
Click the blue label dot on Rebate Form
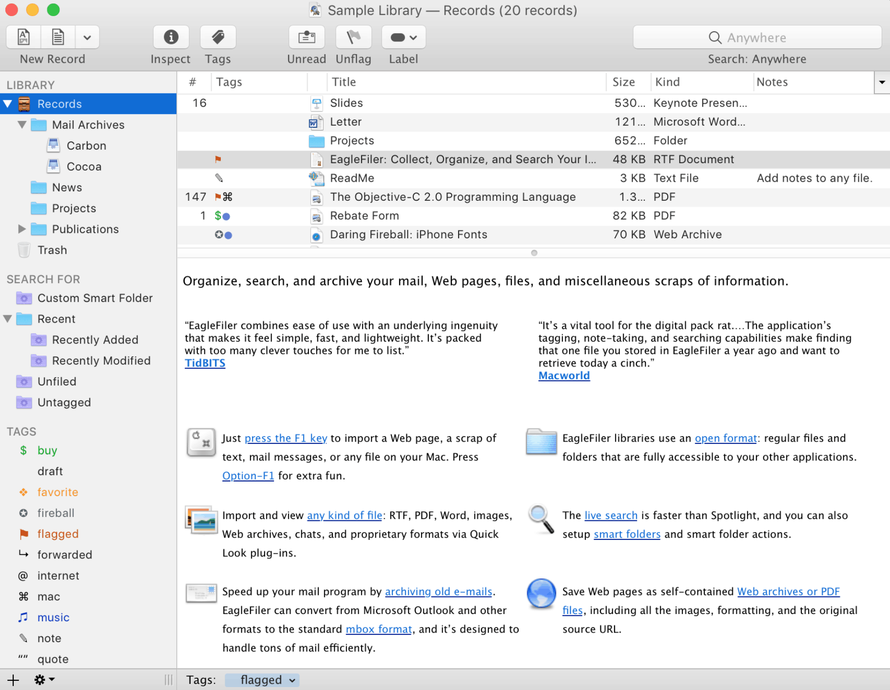coord(226,216)
